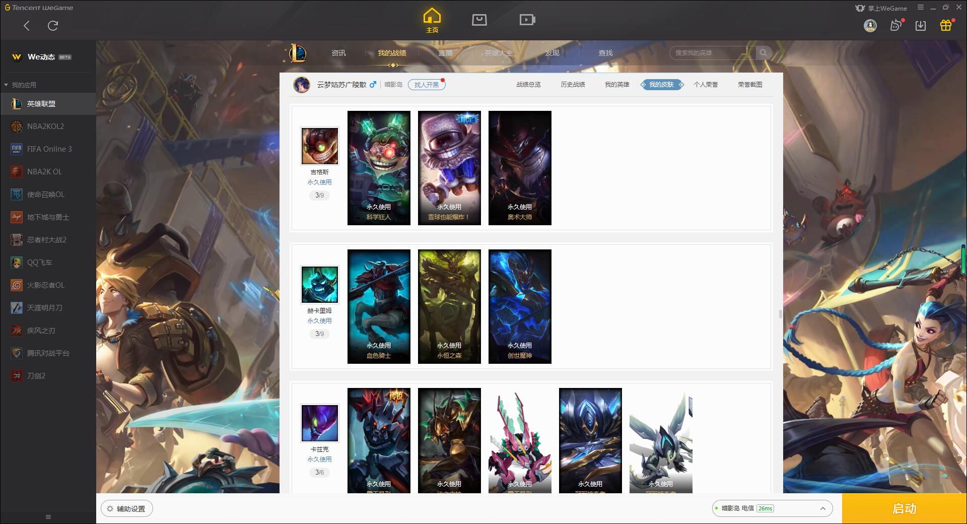The height and width of the screenshot is (524, 967).
Task: Select NBA2KOL2 in the app list
Action: tap(48, 126)
